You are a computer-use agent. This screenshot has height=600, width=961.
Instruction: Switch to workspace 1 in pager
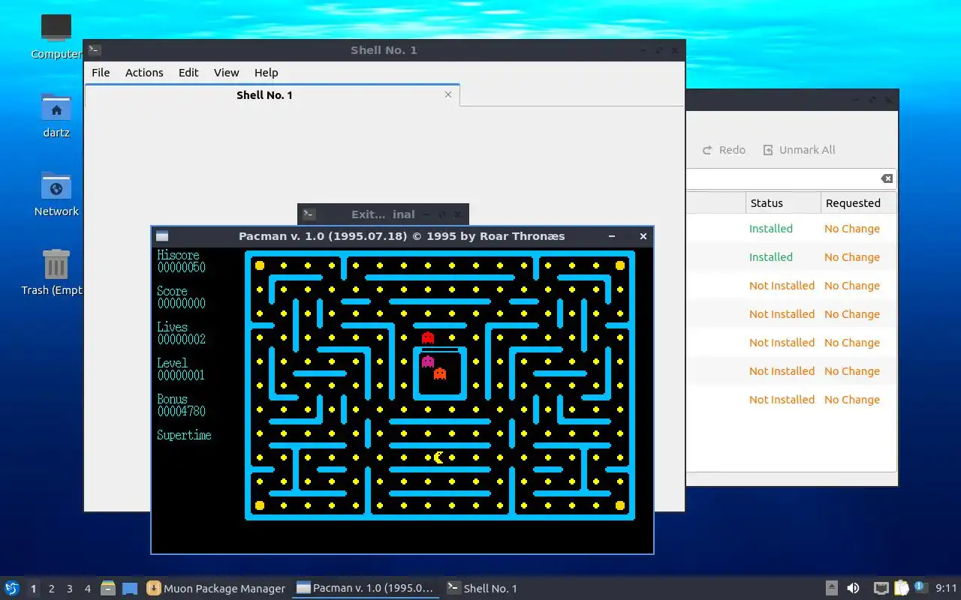click(x=33, y=589)
